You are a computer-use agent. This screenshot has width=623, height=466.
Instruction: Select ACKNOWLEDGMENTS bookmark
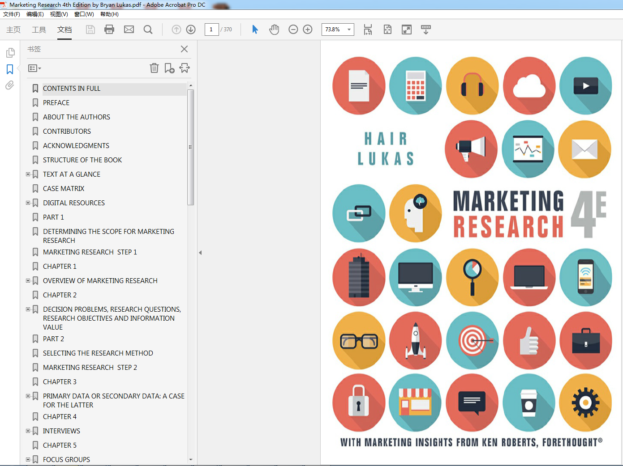[76, 146]
